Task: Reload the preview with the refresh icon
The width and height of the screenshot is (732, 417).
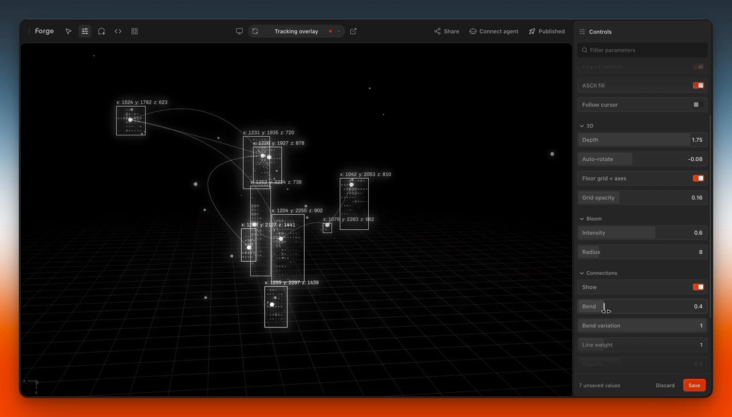Action: (255, 31)
